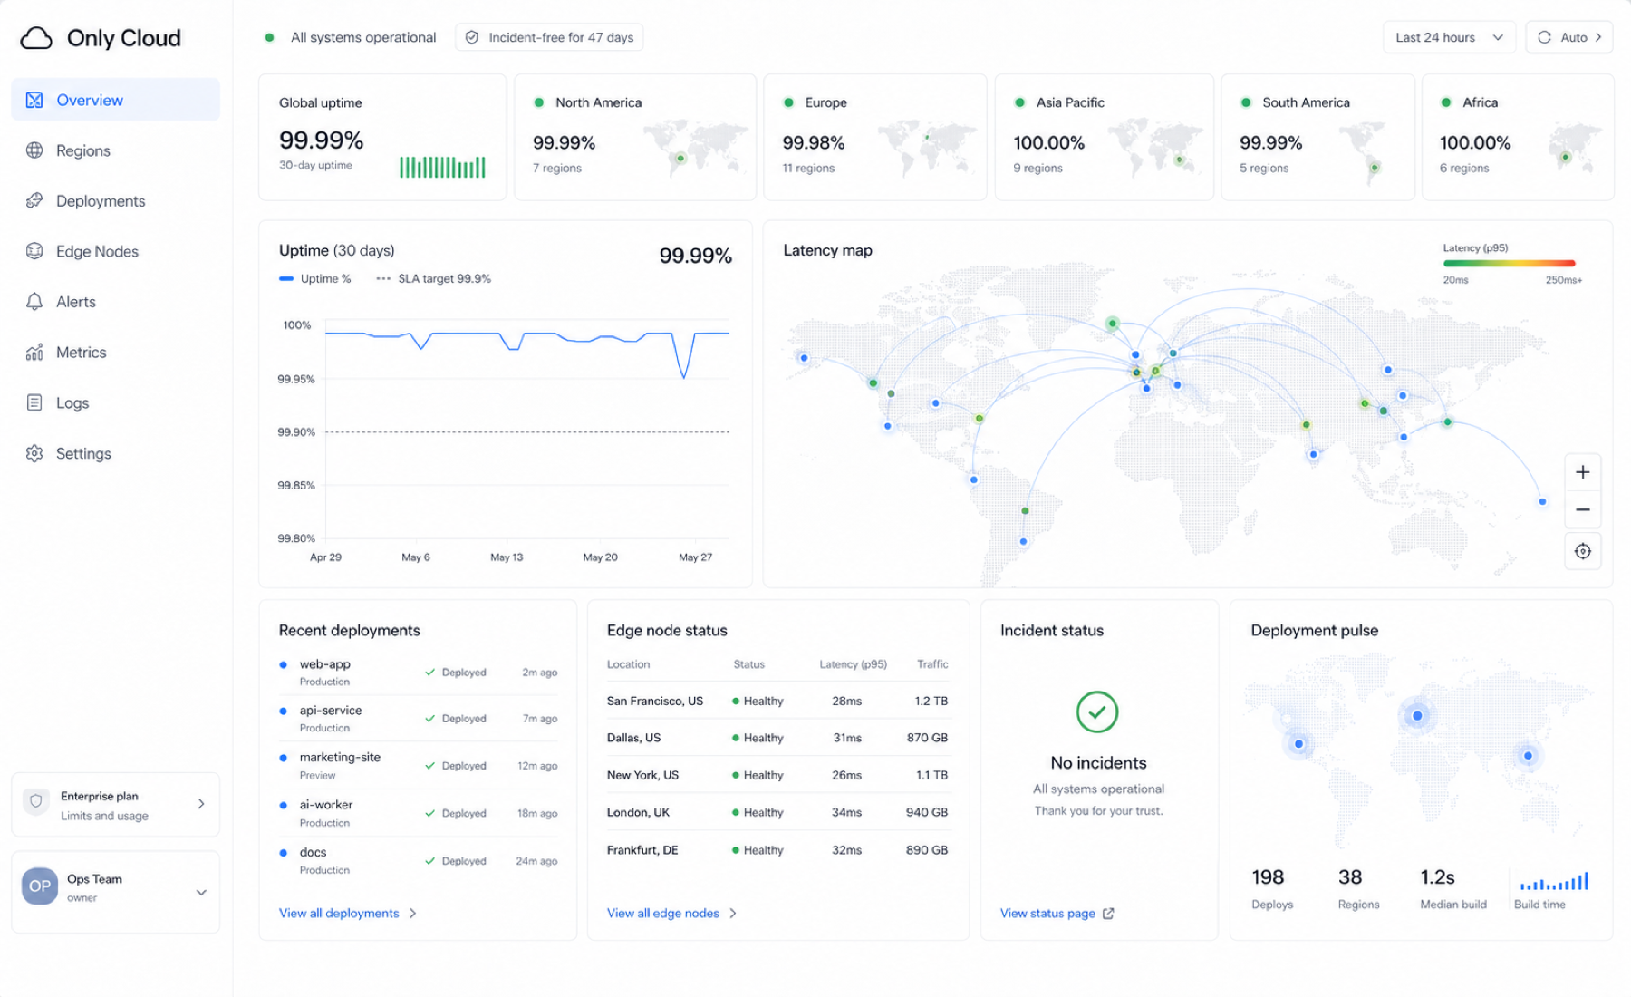Click the chevron after View all deployments
The image size is (1631, 997).
(413, 914)
